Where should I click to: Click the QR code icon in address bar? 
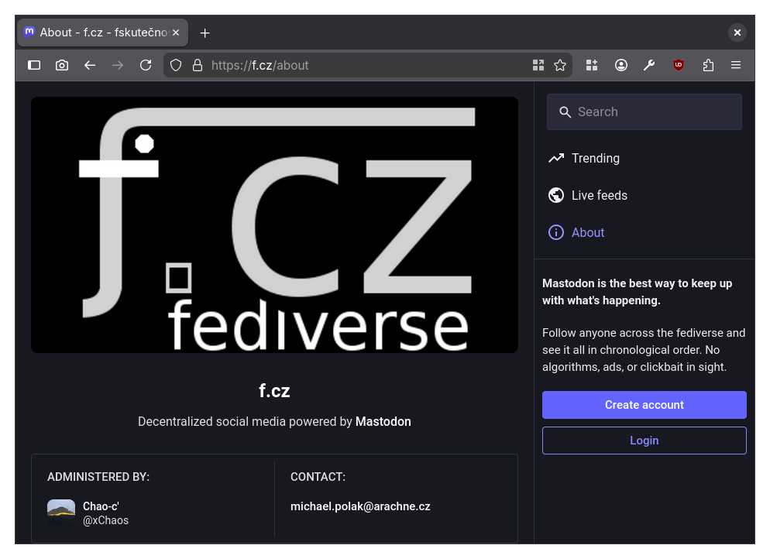538,65
